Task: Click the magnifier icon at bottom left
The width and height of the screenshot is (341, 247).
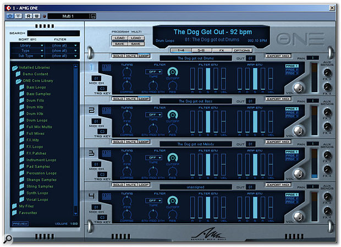Action: [x=8, y=239]
